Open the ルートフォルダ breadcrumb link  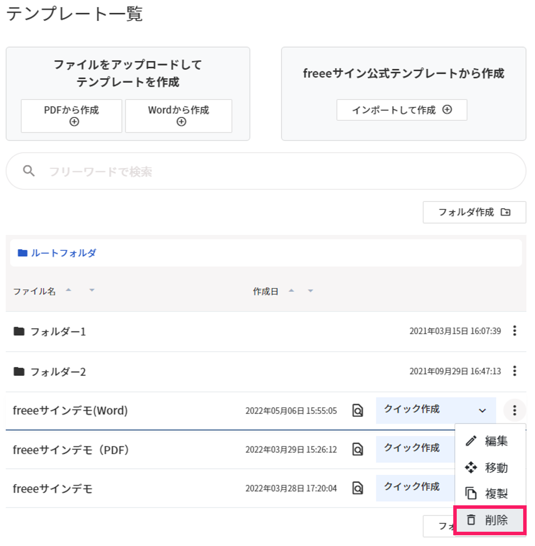coord(64,253)
